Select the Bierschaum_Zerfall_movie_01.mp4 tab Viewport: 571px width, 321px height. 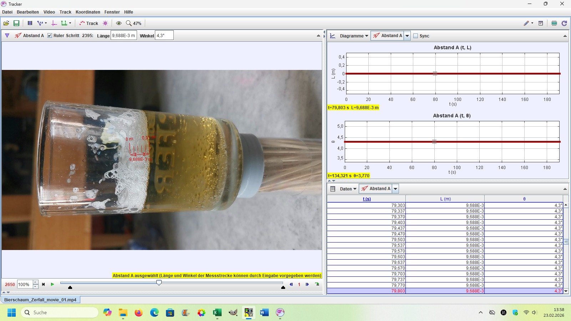point(40,300)
